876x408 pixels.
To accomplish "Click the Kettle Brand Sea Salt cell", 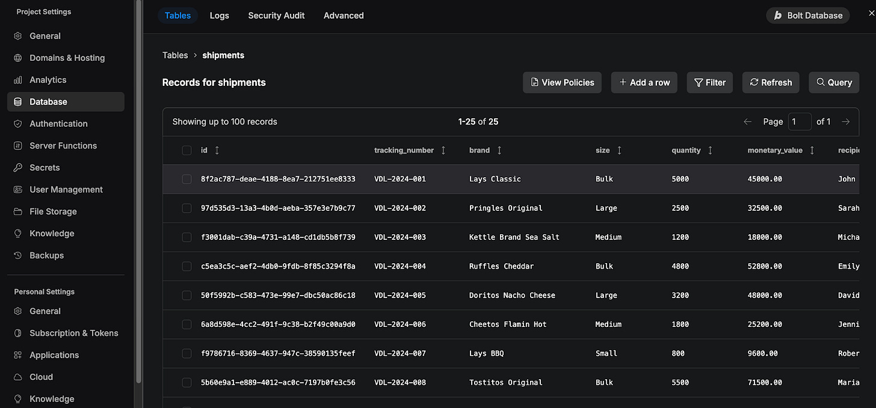I will 514,237.
